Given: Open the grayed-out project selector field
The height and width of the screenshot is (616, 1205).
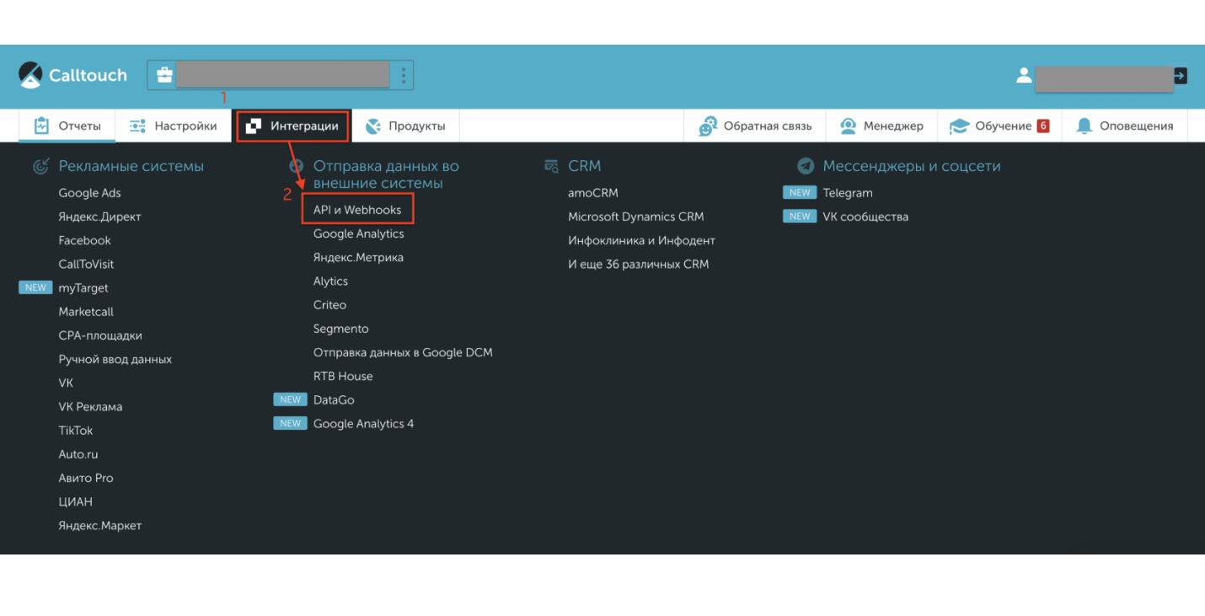Looking at the screenshot, I should click(x=283, y=75).
